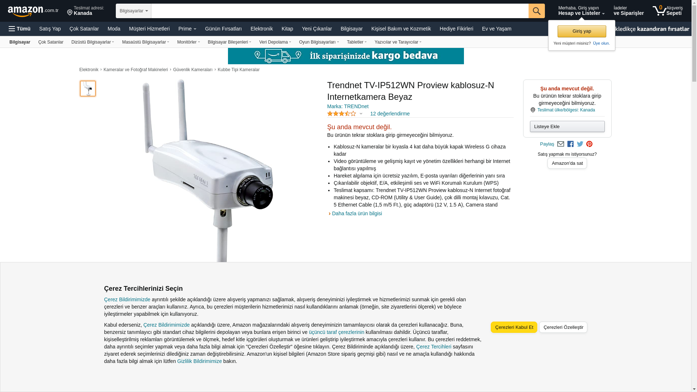Open Hediye Fikirleri menu item

456,29
